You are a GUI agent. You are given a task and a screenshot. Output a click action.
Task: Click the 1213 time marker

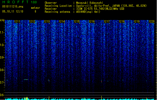click(x=47, y=21)
